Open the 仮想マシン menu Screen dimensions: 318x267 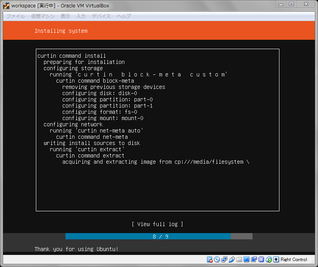(x=43, y=16)
